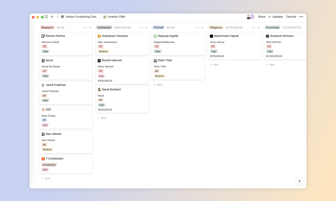
Task: Click the Y Combinator logo icon
Action: [x=43, y=159]
